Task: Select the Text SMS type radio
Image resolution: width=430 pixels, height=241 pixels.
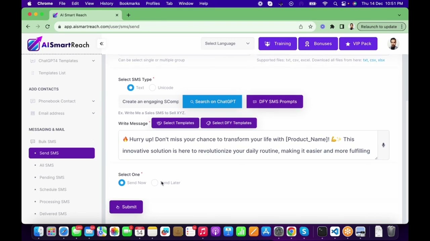Action: 130,88
